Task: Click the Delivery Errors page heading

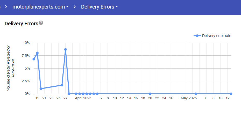Action: pyautogui.click(x=21, y=24)
